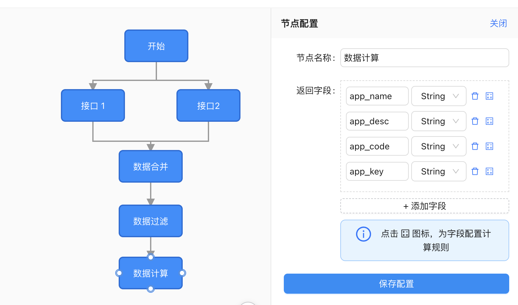
Task: Open type selector for app_key field
Action: click(439, 171)
